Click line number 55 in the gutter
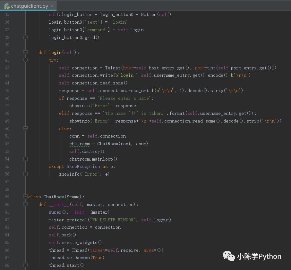This screenshot has width=291, height=270. (x=7, y=167)
